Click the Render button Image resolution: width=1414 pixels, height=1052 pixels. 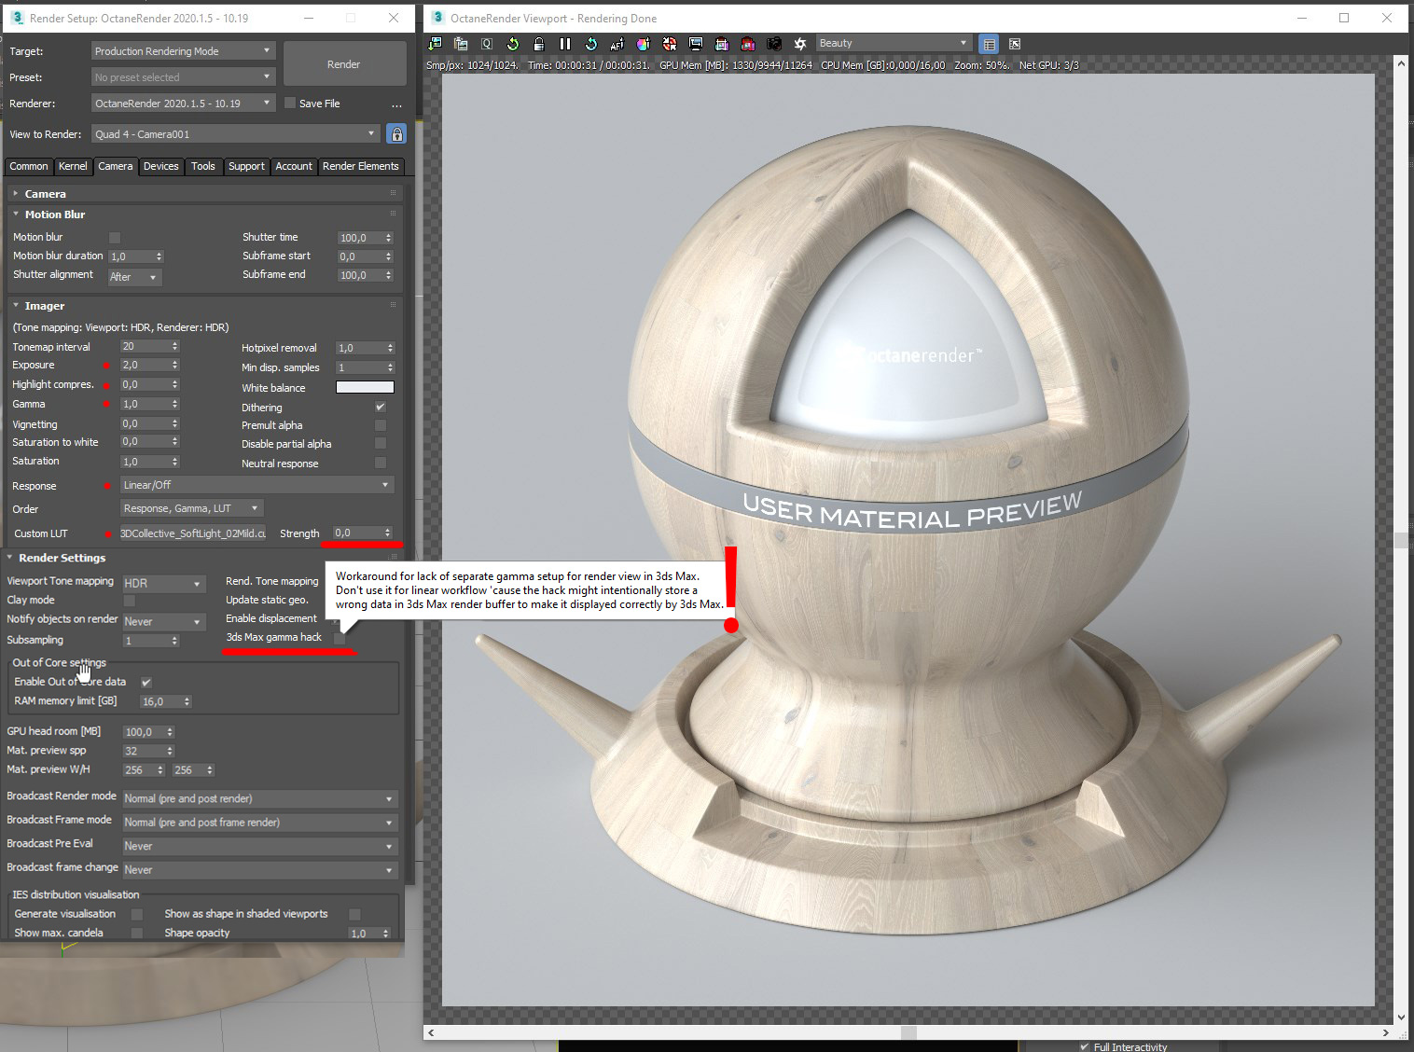344,64
